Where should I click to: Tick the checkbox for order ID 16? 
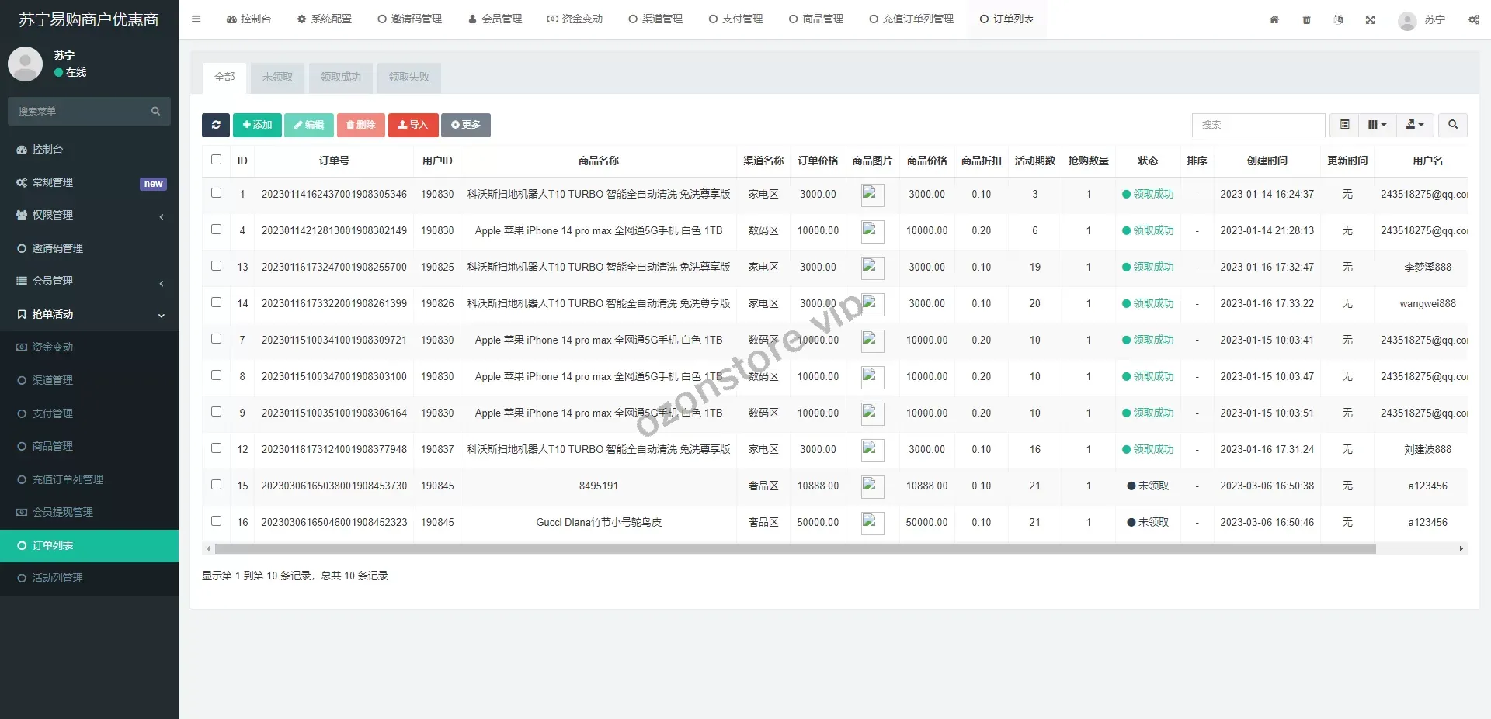pos(217,521)
